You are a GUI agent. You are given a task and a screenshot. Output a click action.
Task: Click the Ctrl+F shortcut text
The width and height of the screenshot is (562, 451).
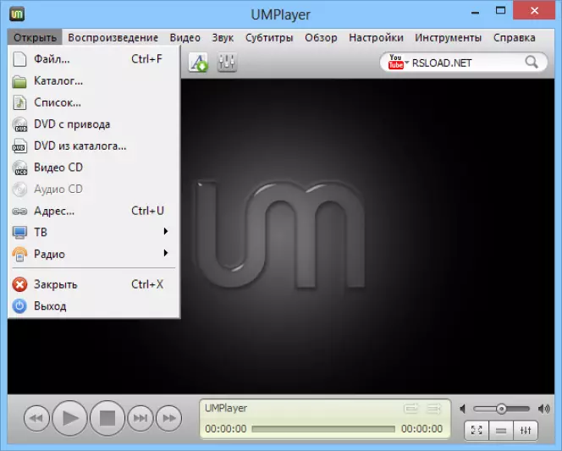pyautogui.click(x=146, y=59)
